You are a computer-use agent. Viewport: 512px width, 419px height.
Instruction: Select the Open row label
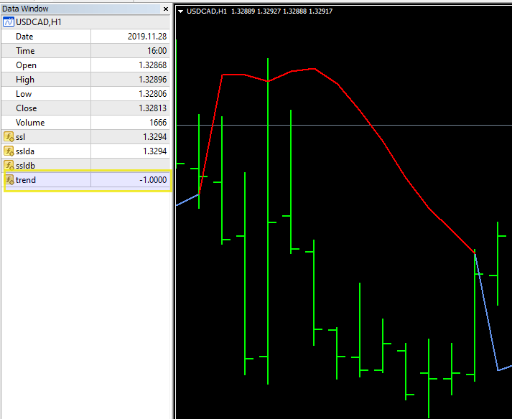[x=26, y=65]
